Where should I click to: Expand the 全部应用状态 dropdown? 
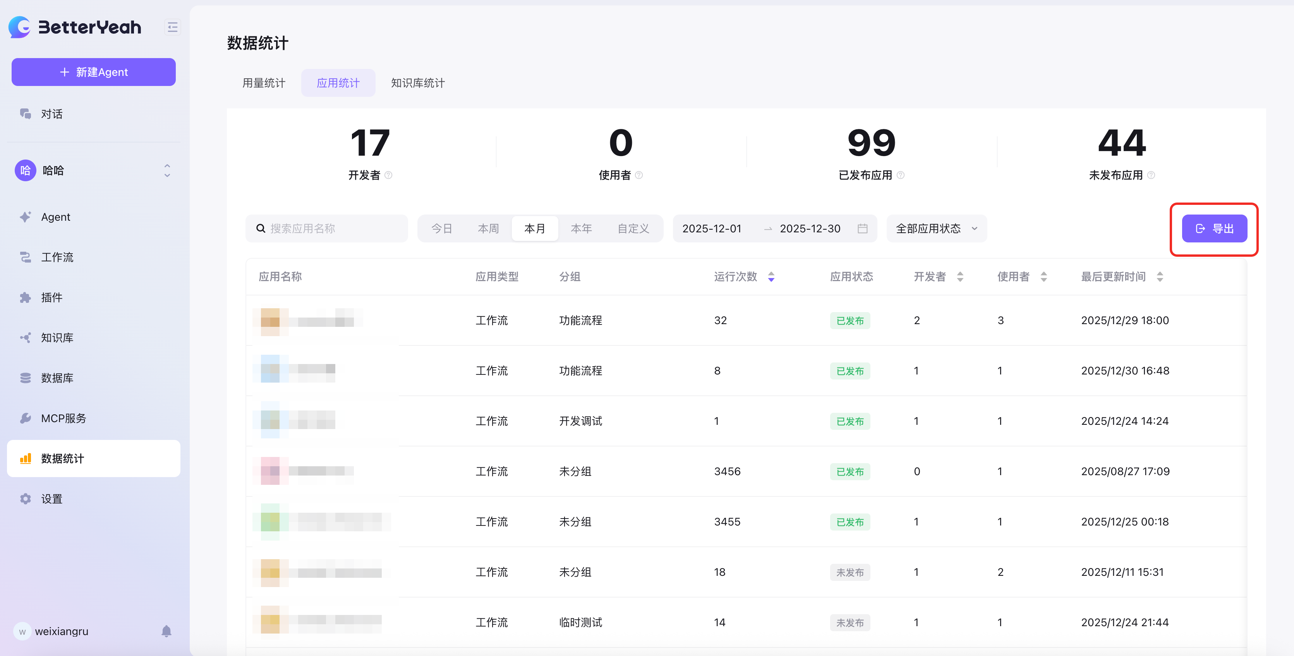pyautogui.click(x=936, y=228)
